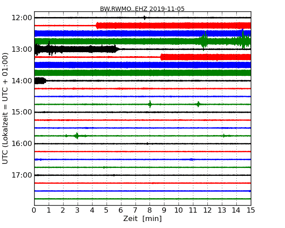Click the green event near minute 3
The width and height of the screenshot is (285, 228).
(x=77, y=136)
